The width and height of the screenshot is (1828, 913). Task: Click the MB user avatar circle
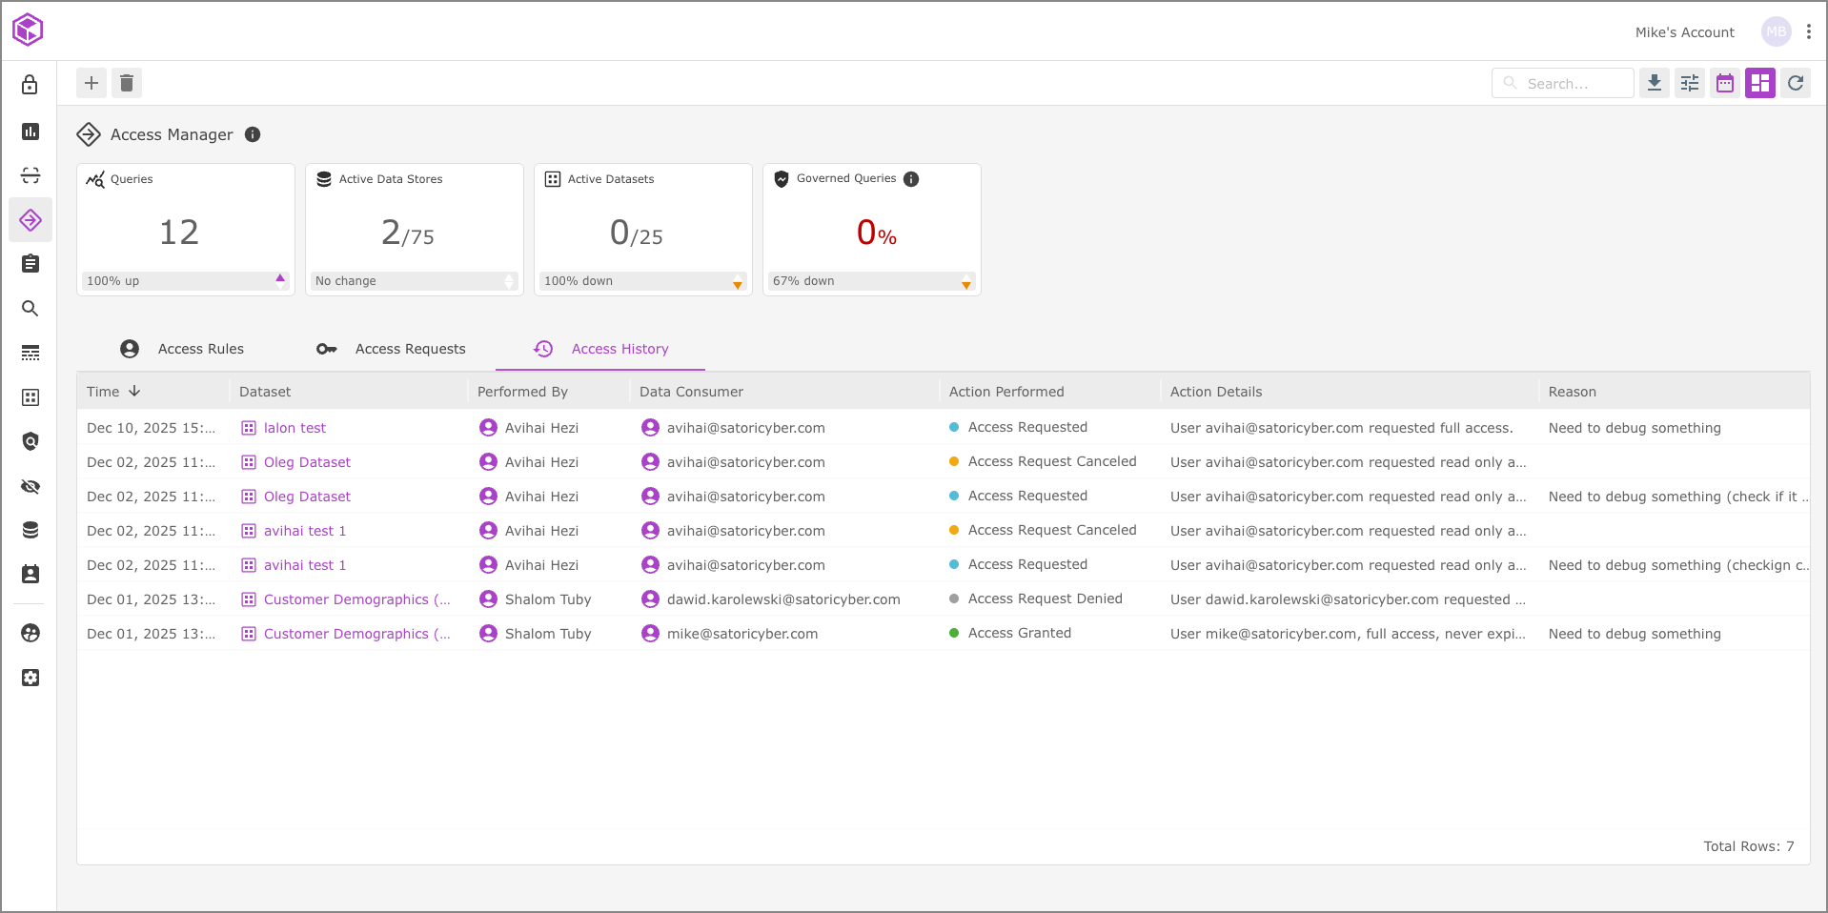point(1776,31)
